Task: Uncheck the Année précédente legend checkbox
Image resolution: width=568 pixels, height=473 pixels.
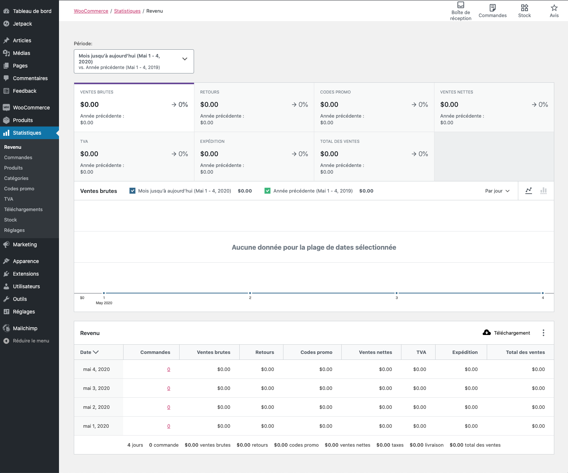Action: 267,191
